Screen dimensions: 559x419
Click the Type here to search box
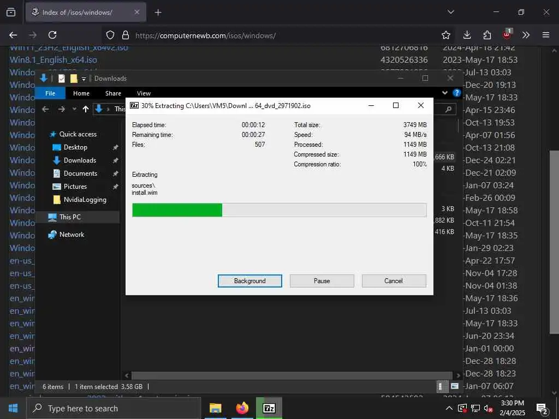(114, 408)
